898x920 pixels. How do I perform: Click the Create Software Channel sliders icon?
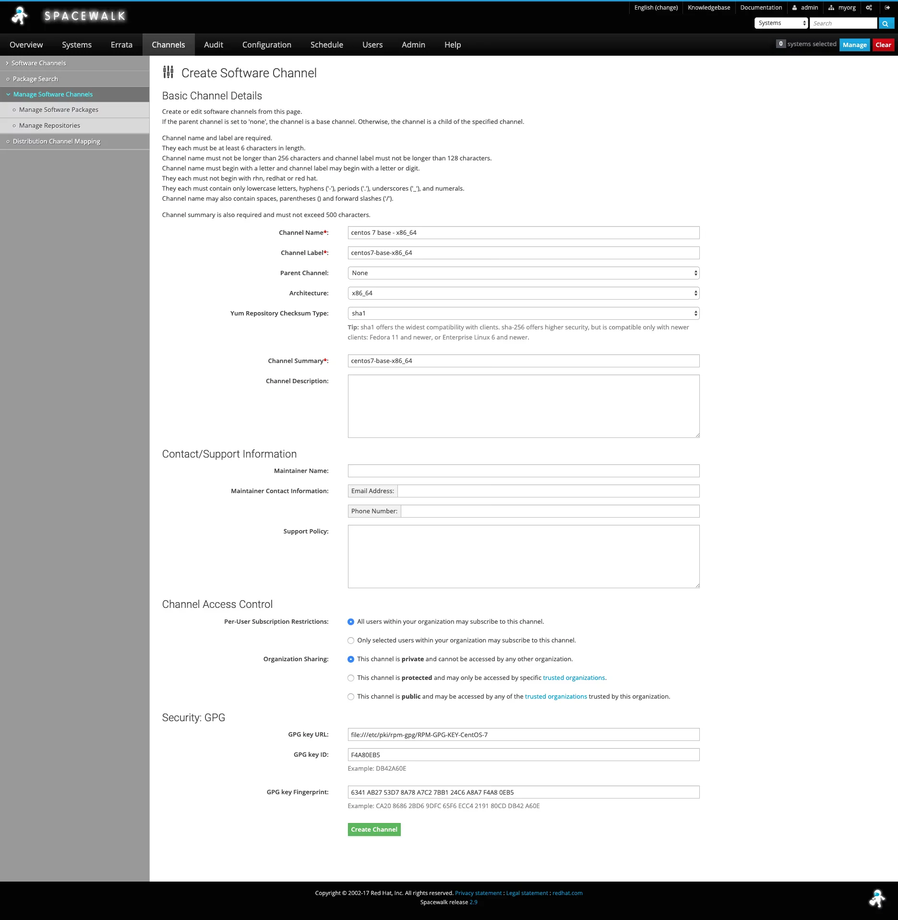(x=168, y=73)
